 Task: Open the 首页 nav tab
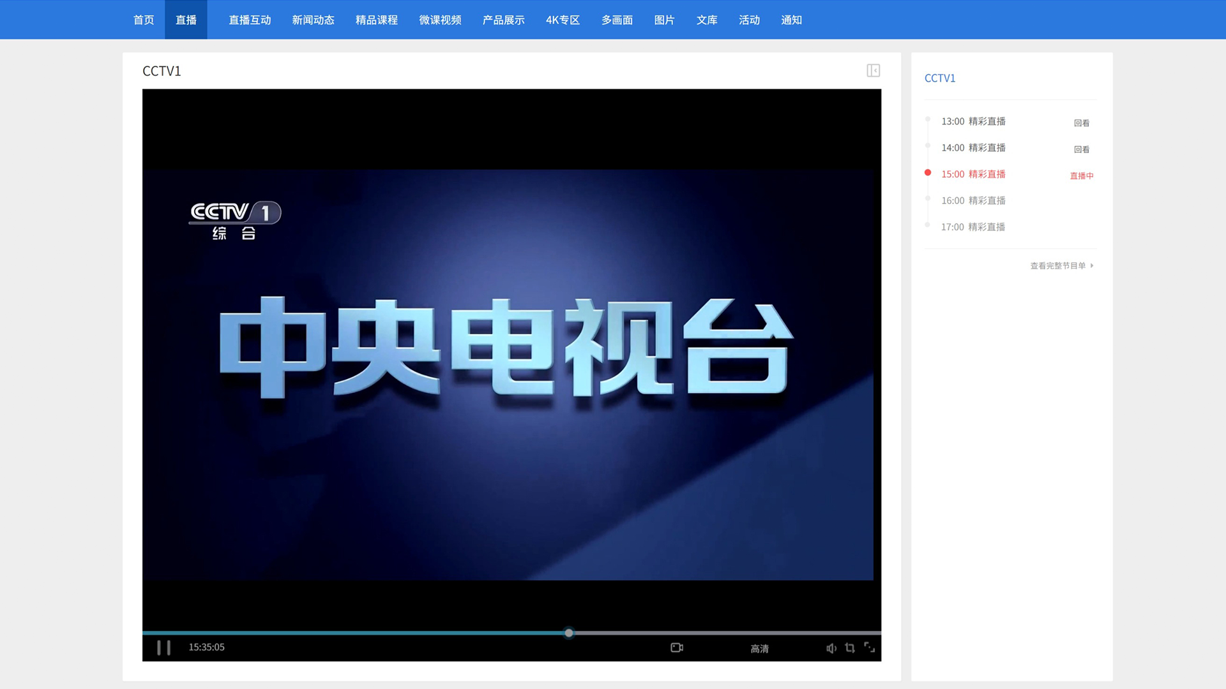pyautogui.click(x=144, y=20)
